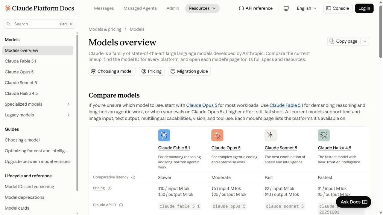
Task: Click the Choosing a model button
Action: tap(112, 71)
